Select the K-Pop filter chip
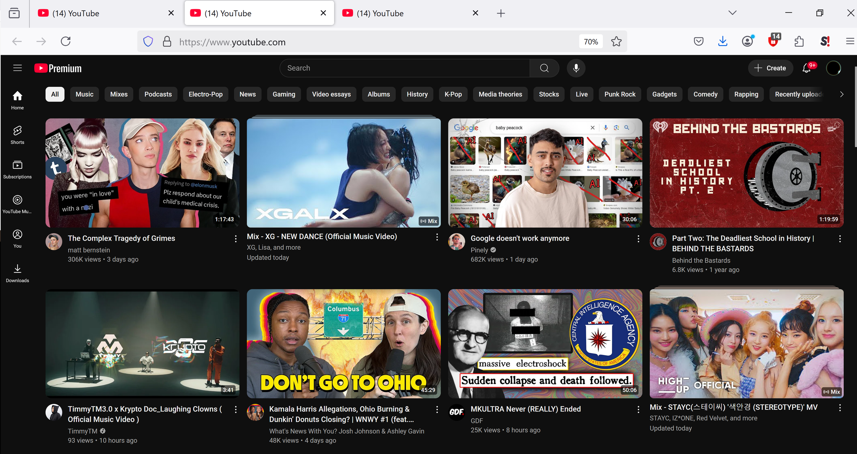The width and height of the screenshot is (857, 454). pyautogui.click(x=453, y=94)
